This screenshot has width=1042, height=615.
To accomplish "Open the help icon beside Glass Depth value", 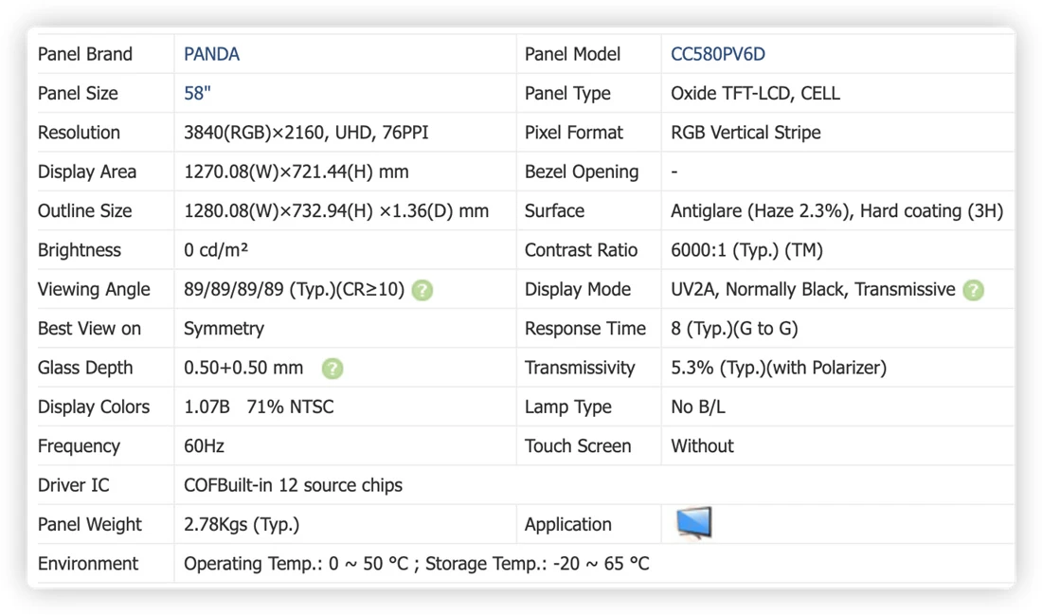I will pos(332,369).
